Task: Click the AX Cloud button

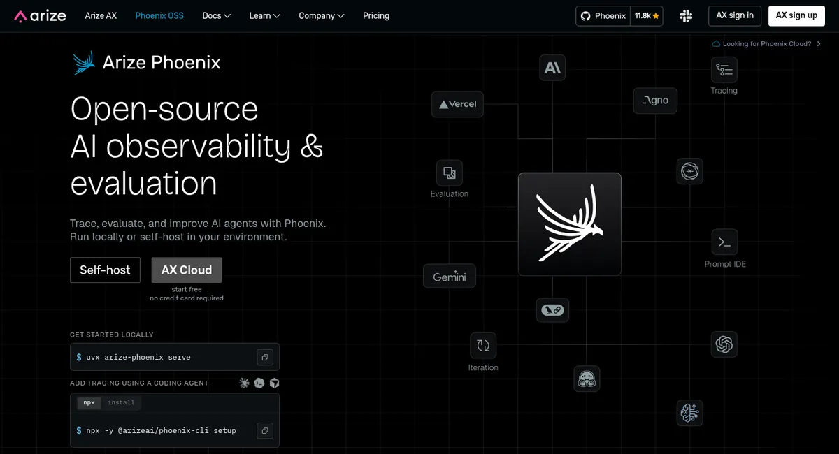Action: tap(187, 270)
